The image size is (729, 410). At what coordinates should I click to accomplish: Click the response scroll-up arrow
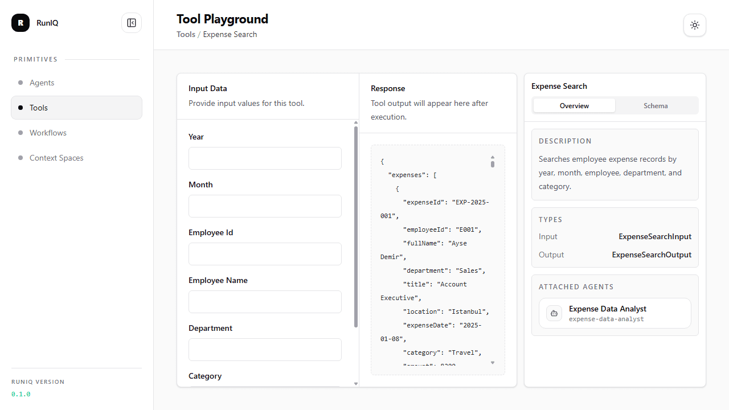point(493,157)
